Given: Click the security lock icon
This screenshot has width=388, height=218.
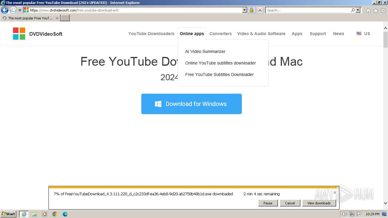Looking at the screenshot, I should (251, 10).
